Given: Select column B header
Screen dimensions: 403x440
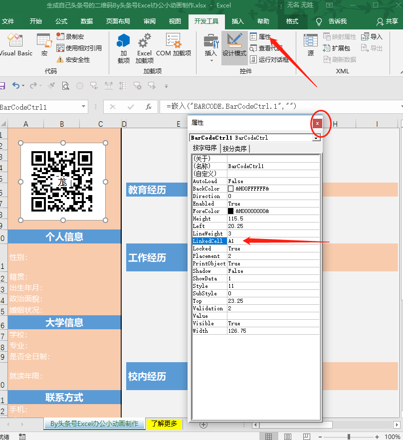Looking at the screenshot, I should 62,124.
